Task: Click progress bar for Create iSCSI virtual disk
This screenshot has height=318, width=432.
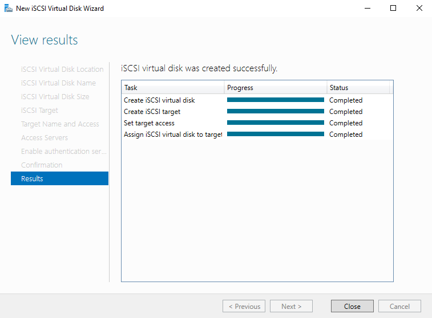Action: tap(275, 100)
